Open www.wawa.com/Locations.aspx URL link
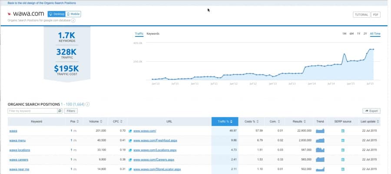 [x=155, y=150]
